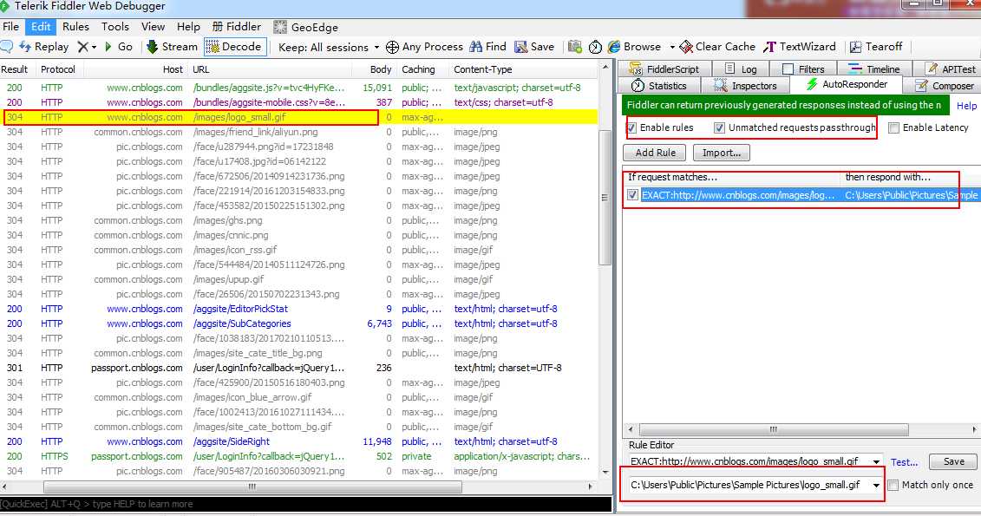Open the Browse dropdown arrow
The width and height of the screenshot is (981, 516).
672,48
